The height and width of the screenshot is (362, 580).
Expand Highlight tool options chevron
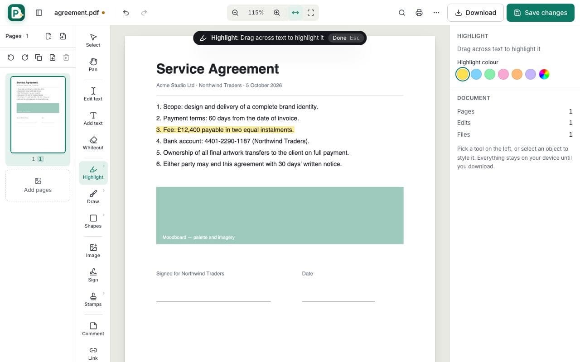[x=104, y=166]
